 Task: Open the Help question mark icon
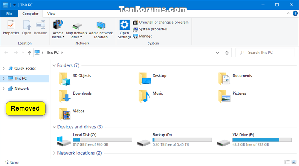[295, 13]
